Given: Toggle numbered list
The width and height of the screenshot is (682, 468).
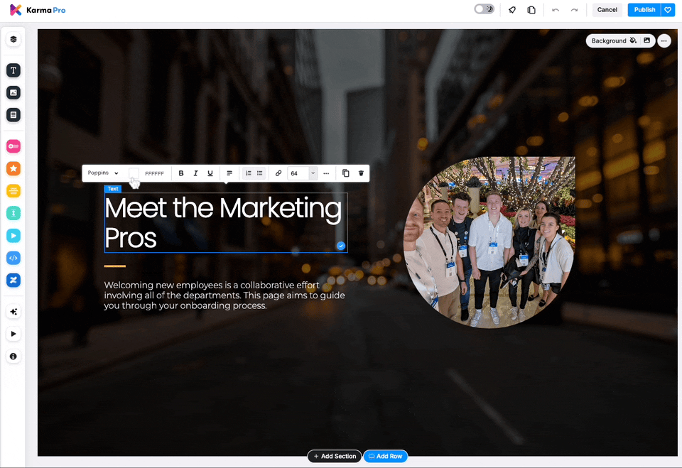Looking at the screenshot, I should pyautogui.click(x=249, y=173).
